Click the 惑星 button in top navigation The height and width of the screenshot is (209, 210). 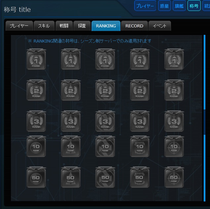[164, 6]
